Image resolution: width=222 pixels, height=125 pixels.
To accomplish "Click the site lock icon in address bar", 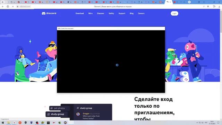I will click(x=18, y=7).
